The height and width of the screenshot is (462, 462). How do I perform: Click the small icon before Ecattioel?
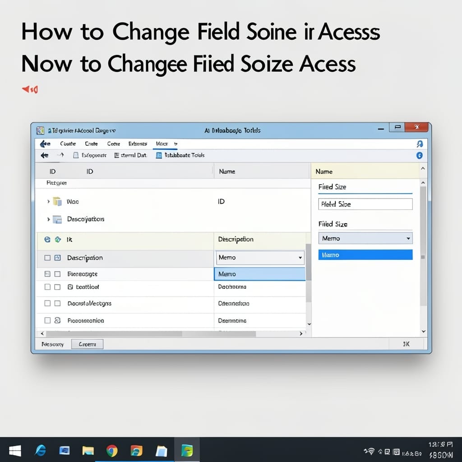click(x=70, y=286)
